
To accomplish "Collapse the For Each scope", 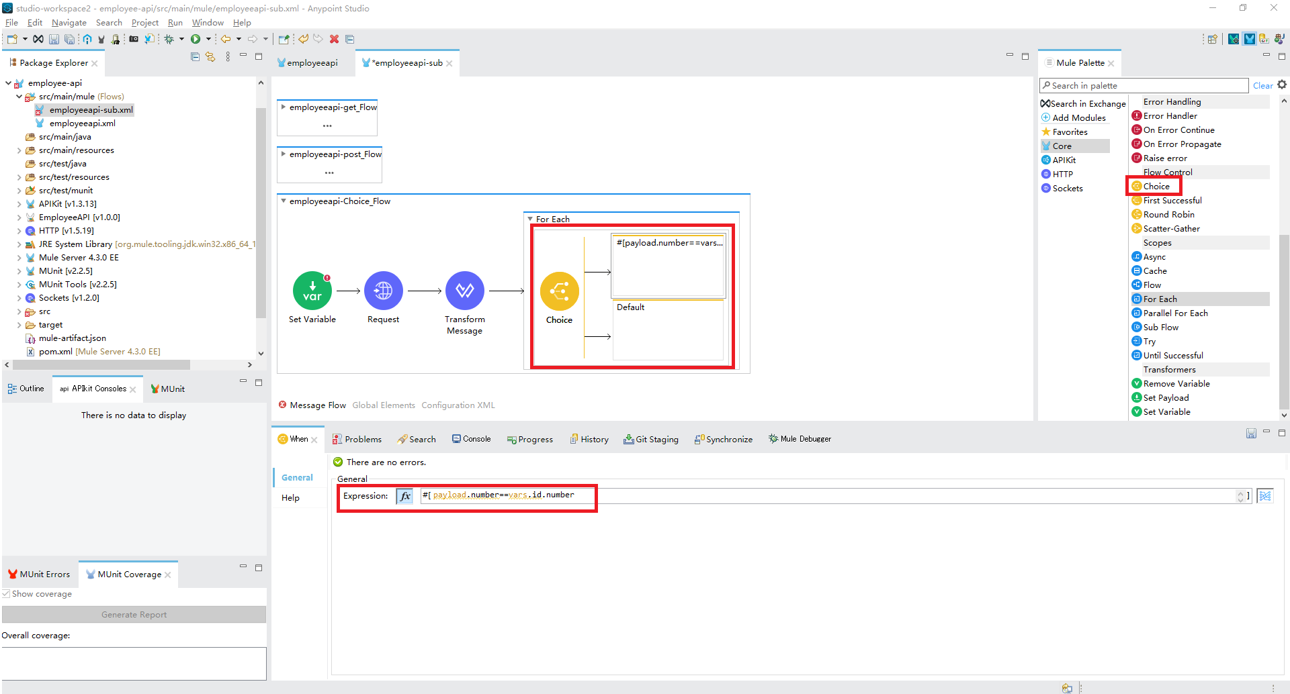I will tap(530, 219).
